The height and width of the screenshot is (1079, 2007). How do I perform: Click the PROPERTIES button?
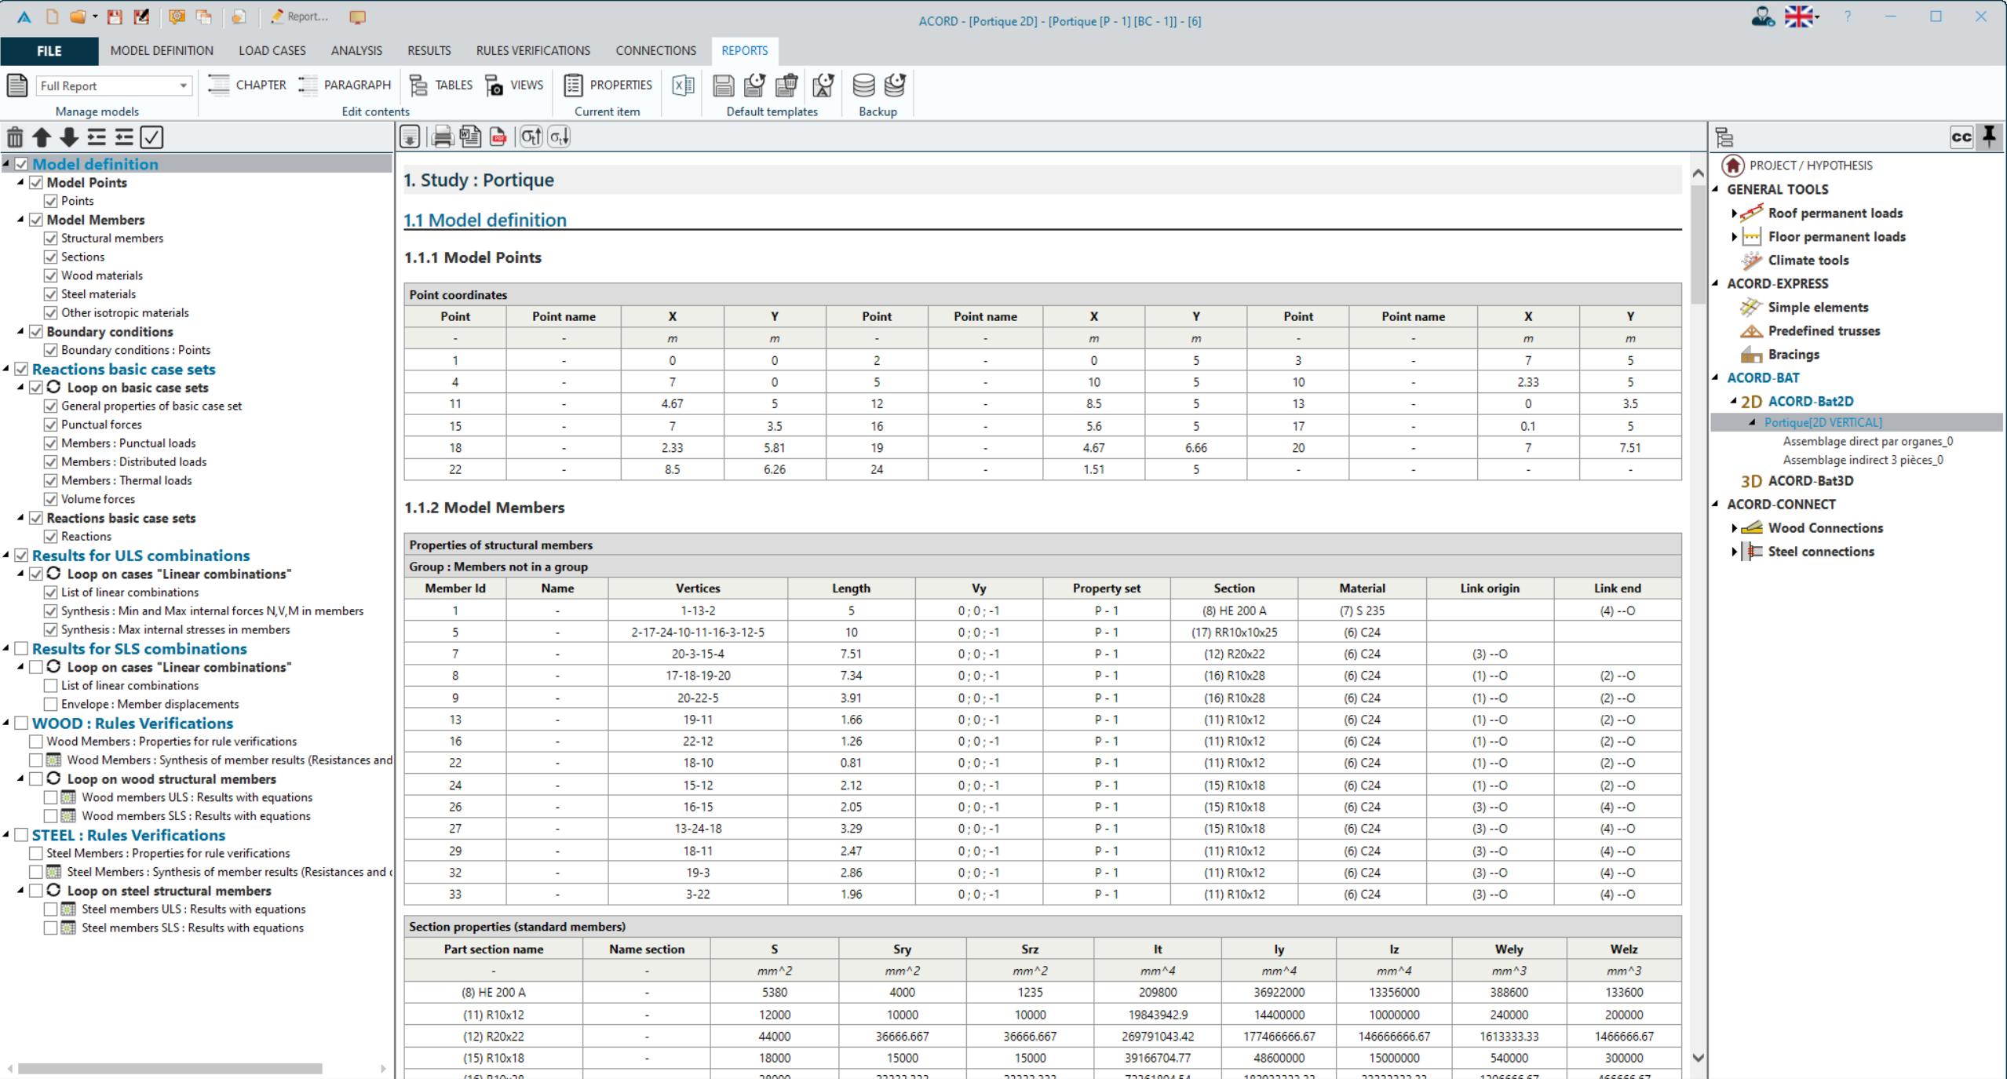(x=608, y=86)
